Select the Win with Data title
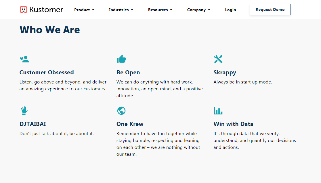Screen dimensions: 321x183 (x=233, y=124)
